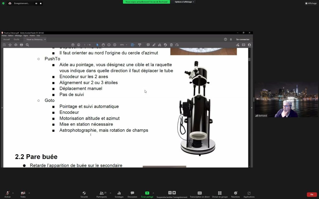The width and height of the screenshot is (319, 199).
Task: Enable Transcription en direct captions
Action: [200, 194]
